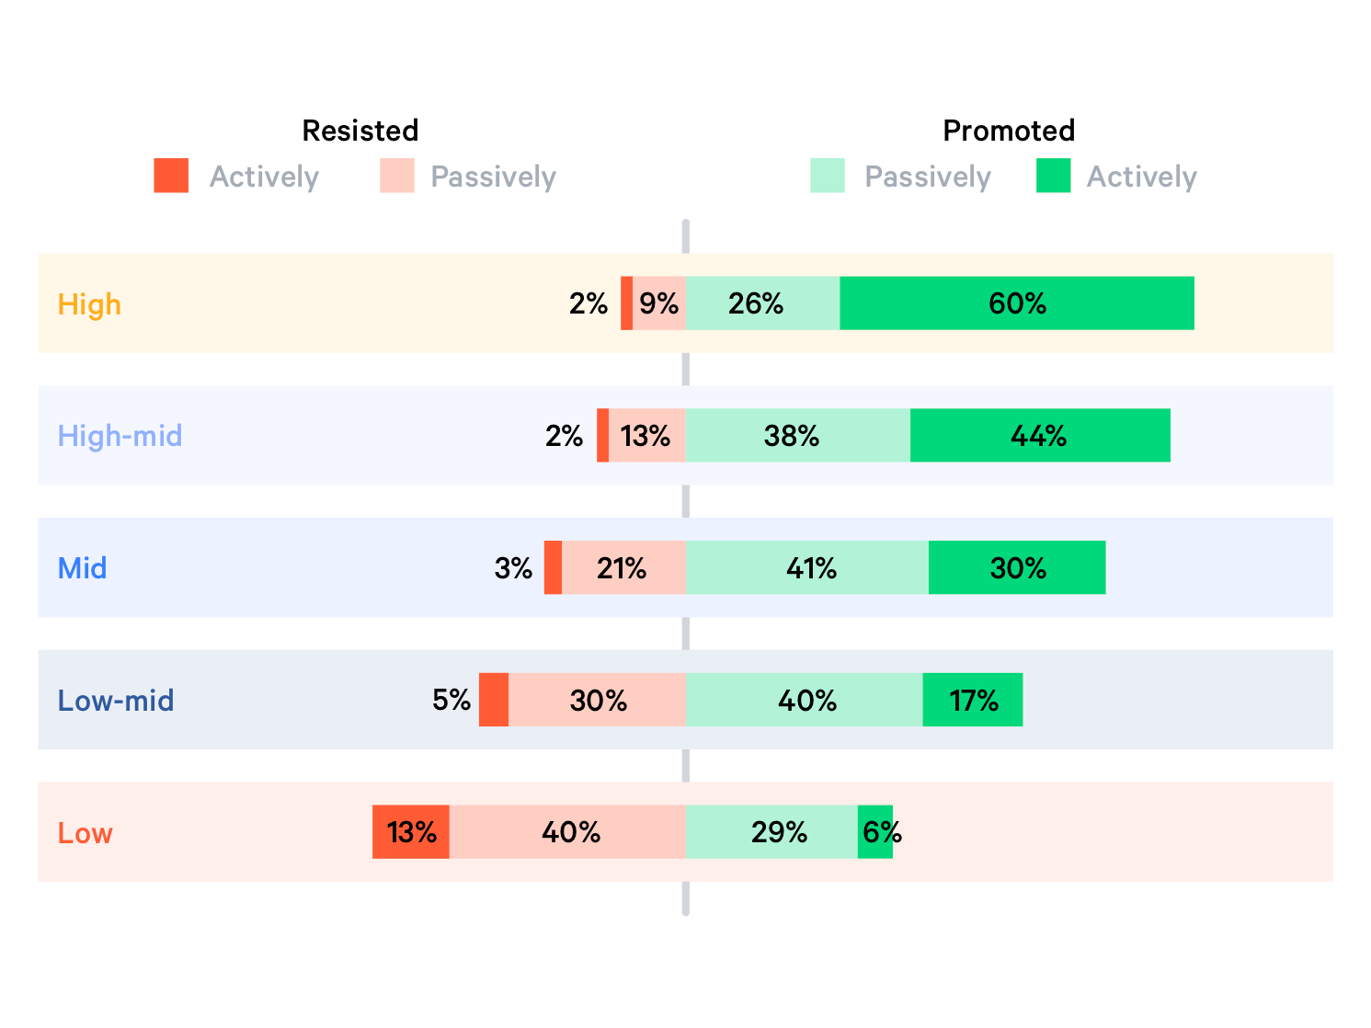Click the Promoted legend heading
The height and width of the screenshot is (1028, 1371).
click(1009, 131)
